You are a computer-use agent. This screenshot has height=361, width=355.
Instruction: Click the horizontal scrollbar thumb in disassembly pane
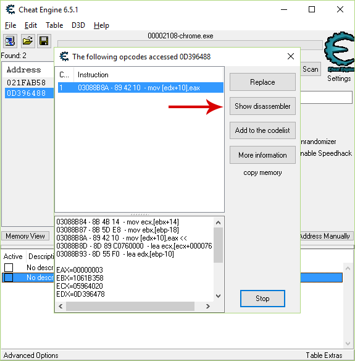click(x=130, y=306)
